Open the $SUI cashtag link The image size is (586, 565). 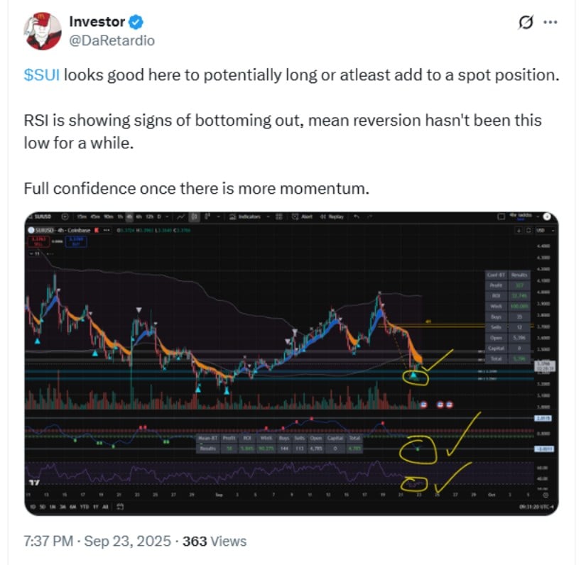click(x=42, y=75)
